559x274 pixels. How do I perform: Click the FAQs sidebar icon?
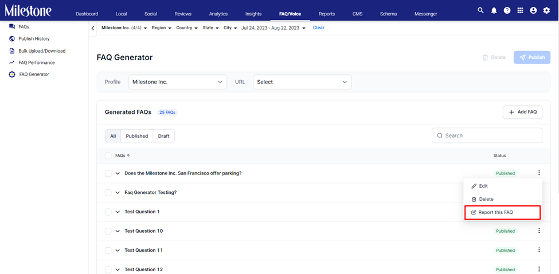point(12,27)
